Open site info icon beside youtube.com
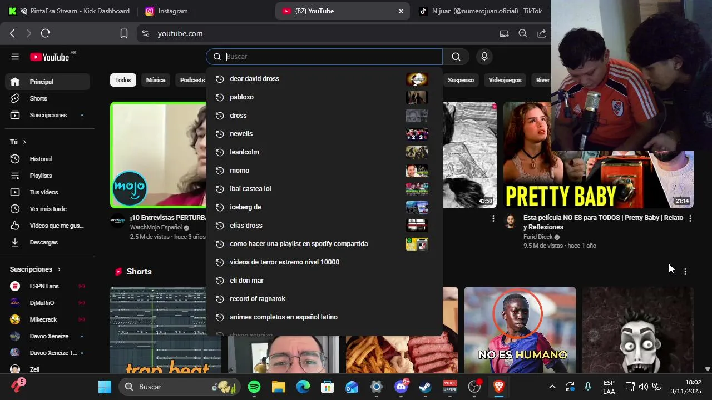 coord(146,33)
